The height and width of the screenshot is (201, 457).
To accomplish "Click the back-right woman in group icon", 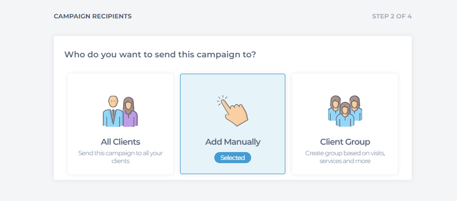I will (355, 108).
